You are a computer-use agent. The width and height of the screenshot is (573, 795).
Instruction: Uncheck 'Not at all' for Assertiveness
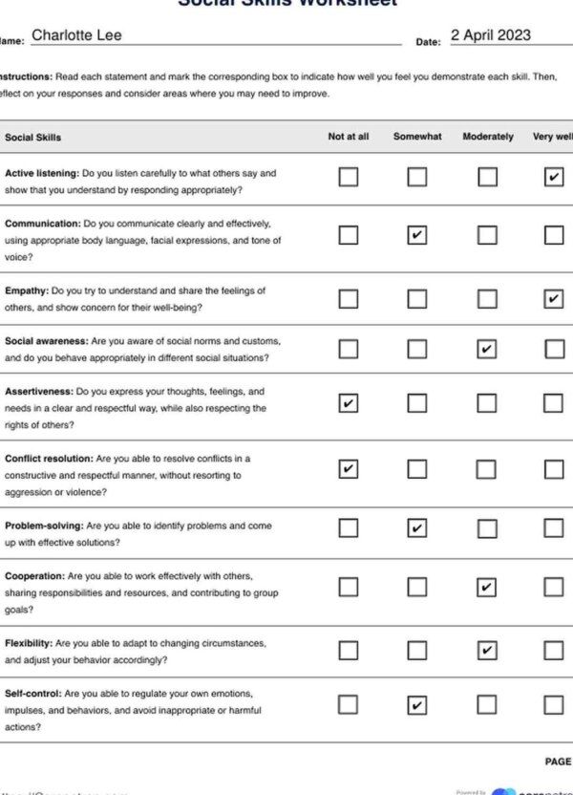pyautogui.click(x=348, y=403)
